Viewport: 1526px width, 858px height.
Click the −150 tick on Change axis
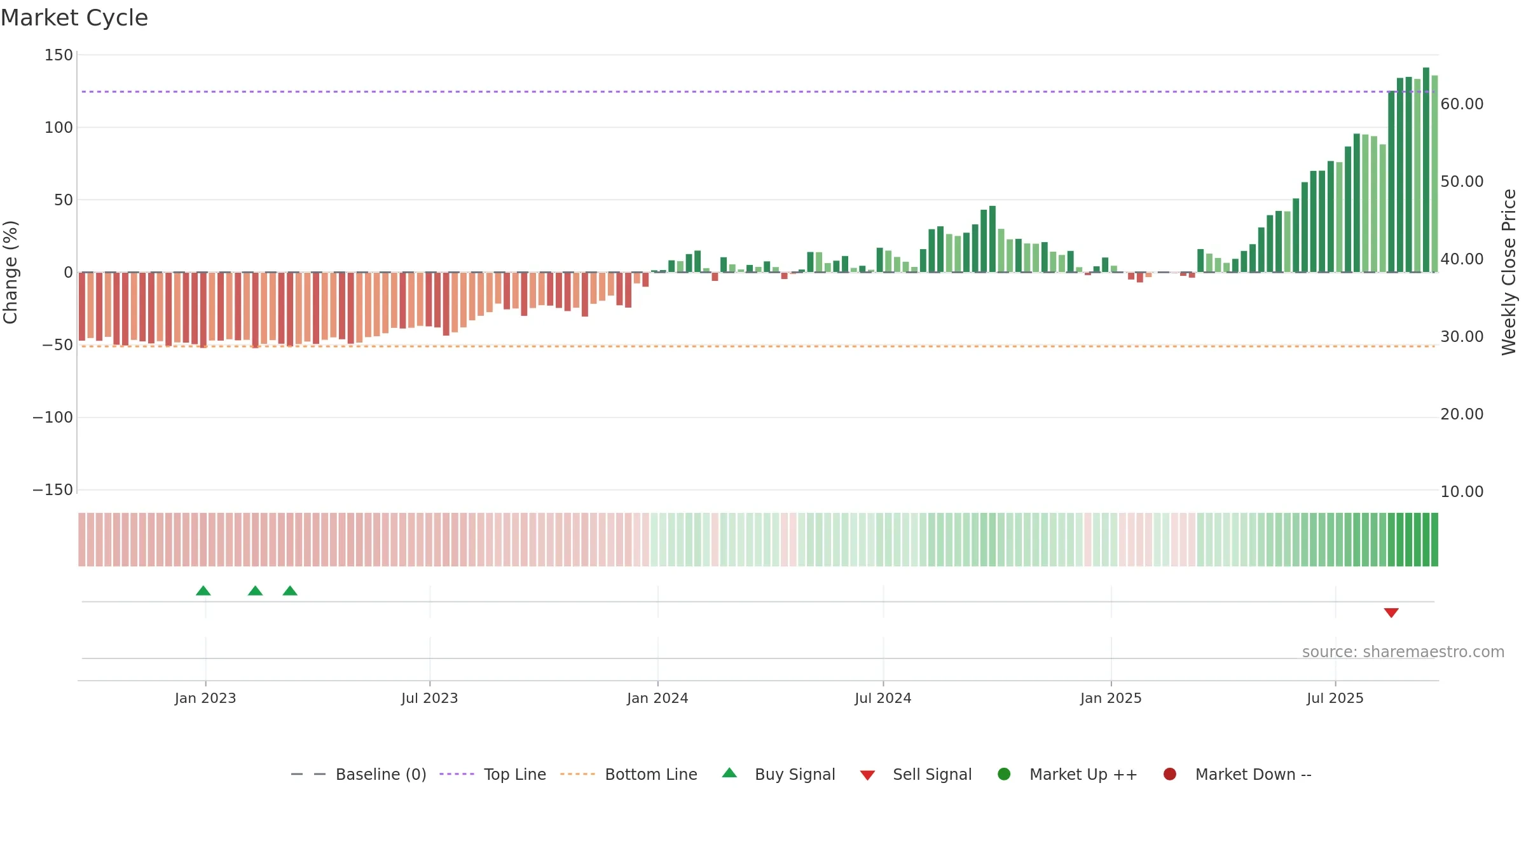53,490
